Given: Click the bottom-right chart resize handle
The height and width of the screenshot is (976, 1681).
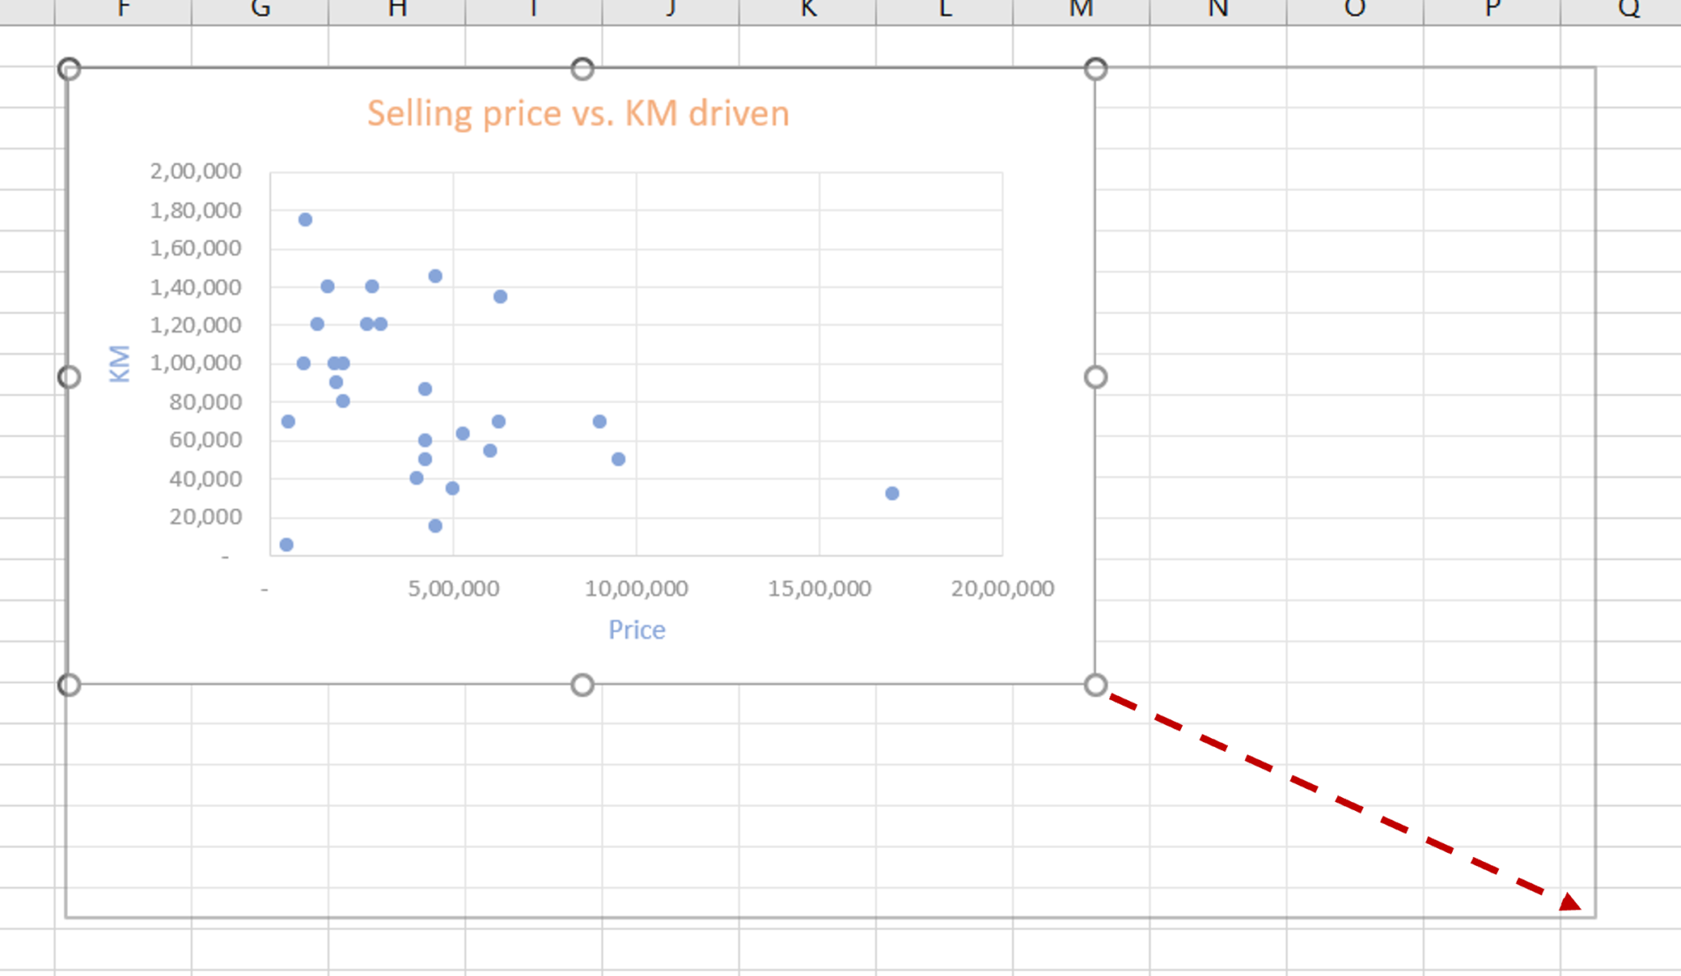Looking at the screenshot, I should tap(1096, 685).
